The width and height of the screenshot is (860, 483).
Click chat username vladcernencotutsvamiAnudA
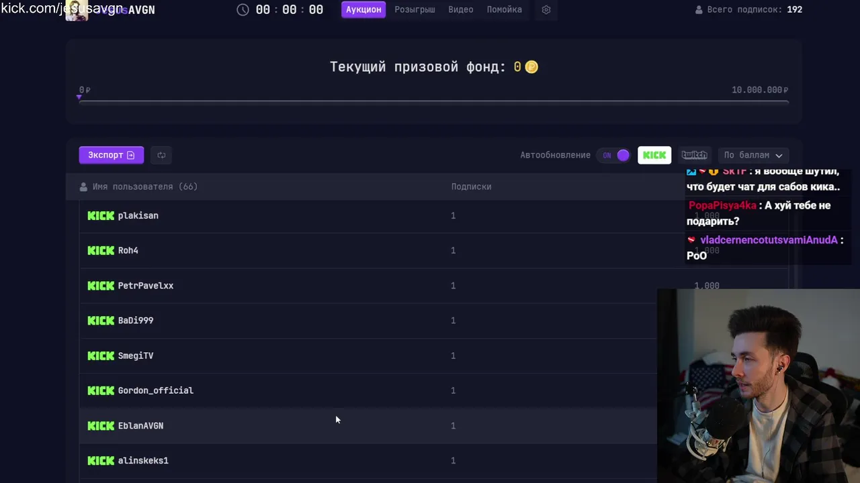[x=769, y=240]
